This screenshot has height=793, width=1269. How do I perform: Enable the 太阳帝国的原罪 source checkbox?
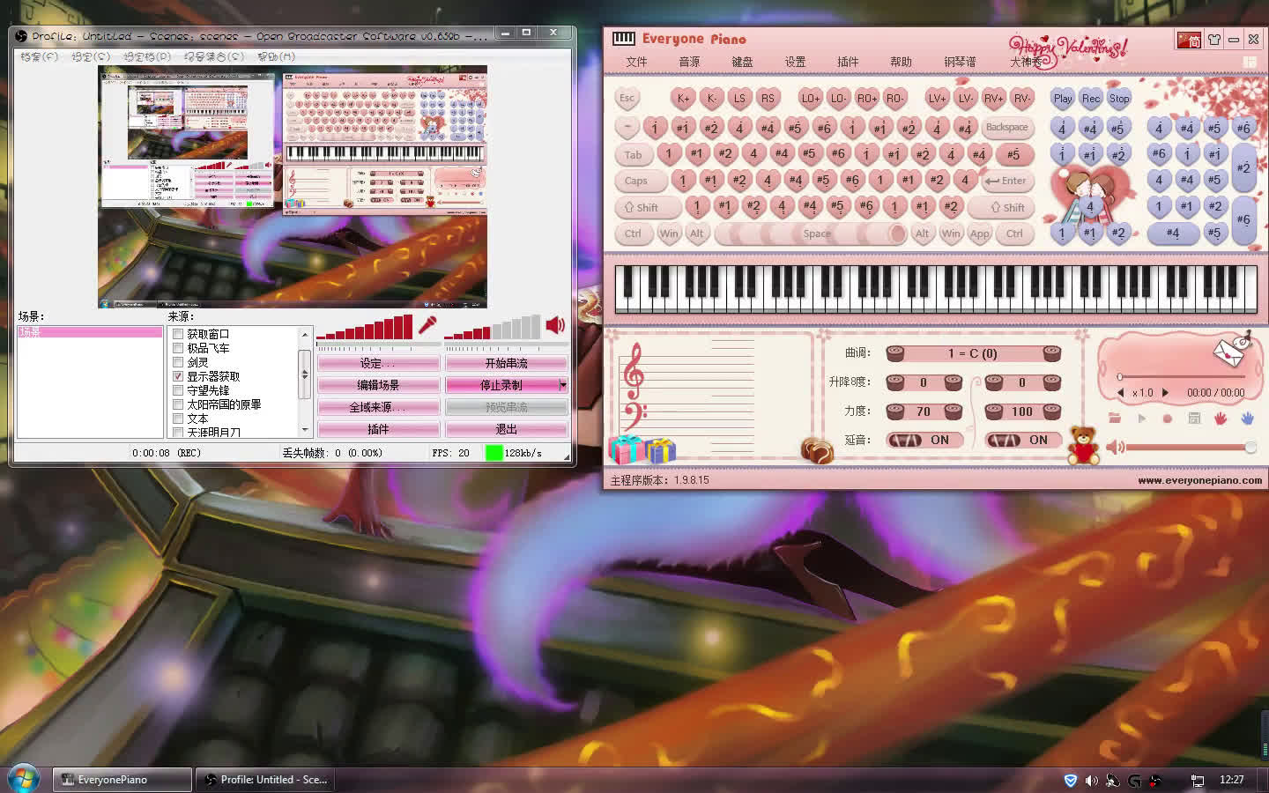click(x=178, y=404)
